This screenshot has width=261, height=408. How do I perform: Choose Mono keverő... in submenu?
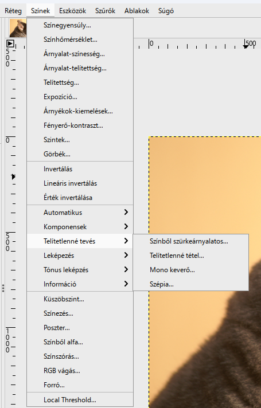[x=190, y=270]
